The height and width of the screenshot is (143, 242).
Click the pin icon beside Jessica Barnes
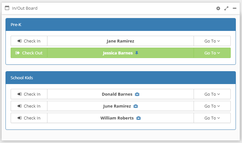pos(136,53)
